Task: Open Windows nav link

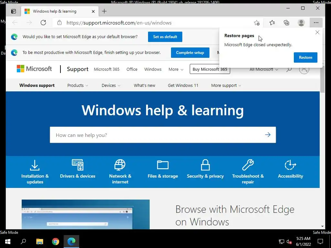Action: [153, 69]
